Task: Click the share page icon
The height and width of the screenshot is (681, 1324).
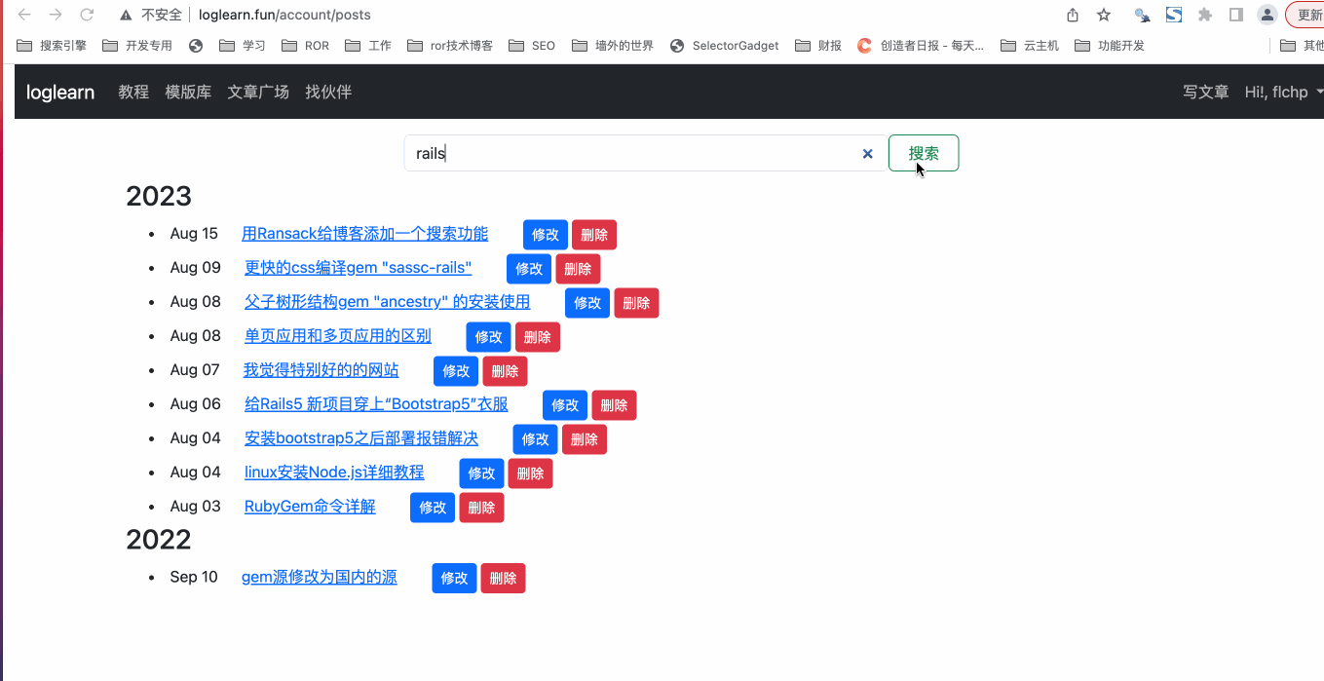Action: pos(1073,15)
